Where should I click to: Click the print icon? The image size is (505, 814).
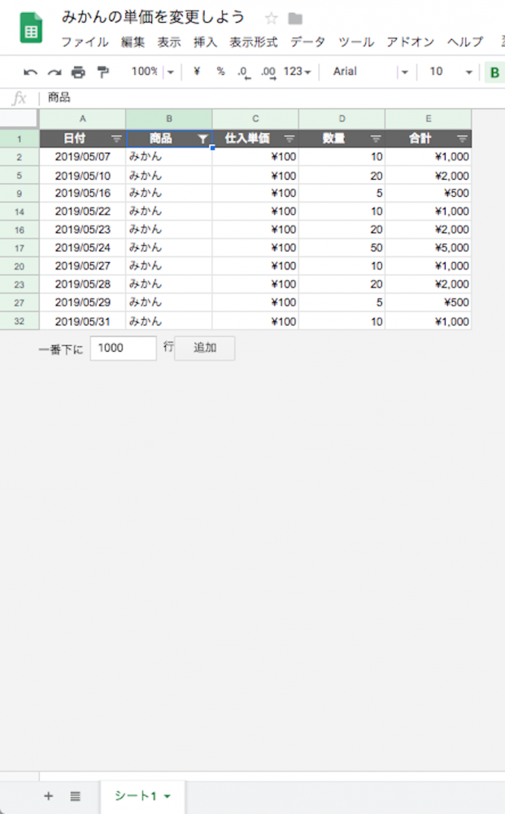pyautogui.click(x=78, y=72)
